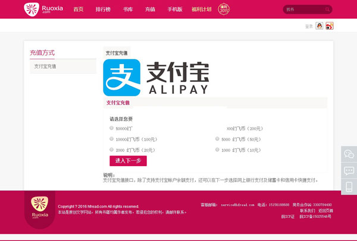Click the 充值方式 sidebar heading
The width and height of the screenshot is (357, 241).
[x=42, y=53]
